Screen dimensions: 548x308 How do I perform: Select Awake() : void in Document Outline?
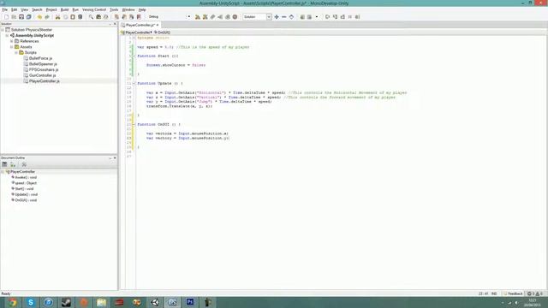(25, 177)
